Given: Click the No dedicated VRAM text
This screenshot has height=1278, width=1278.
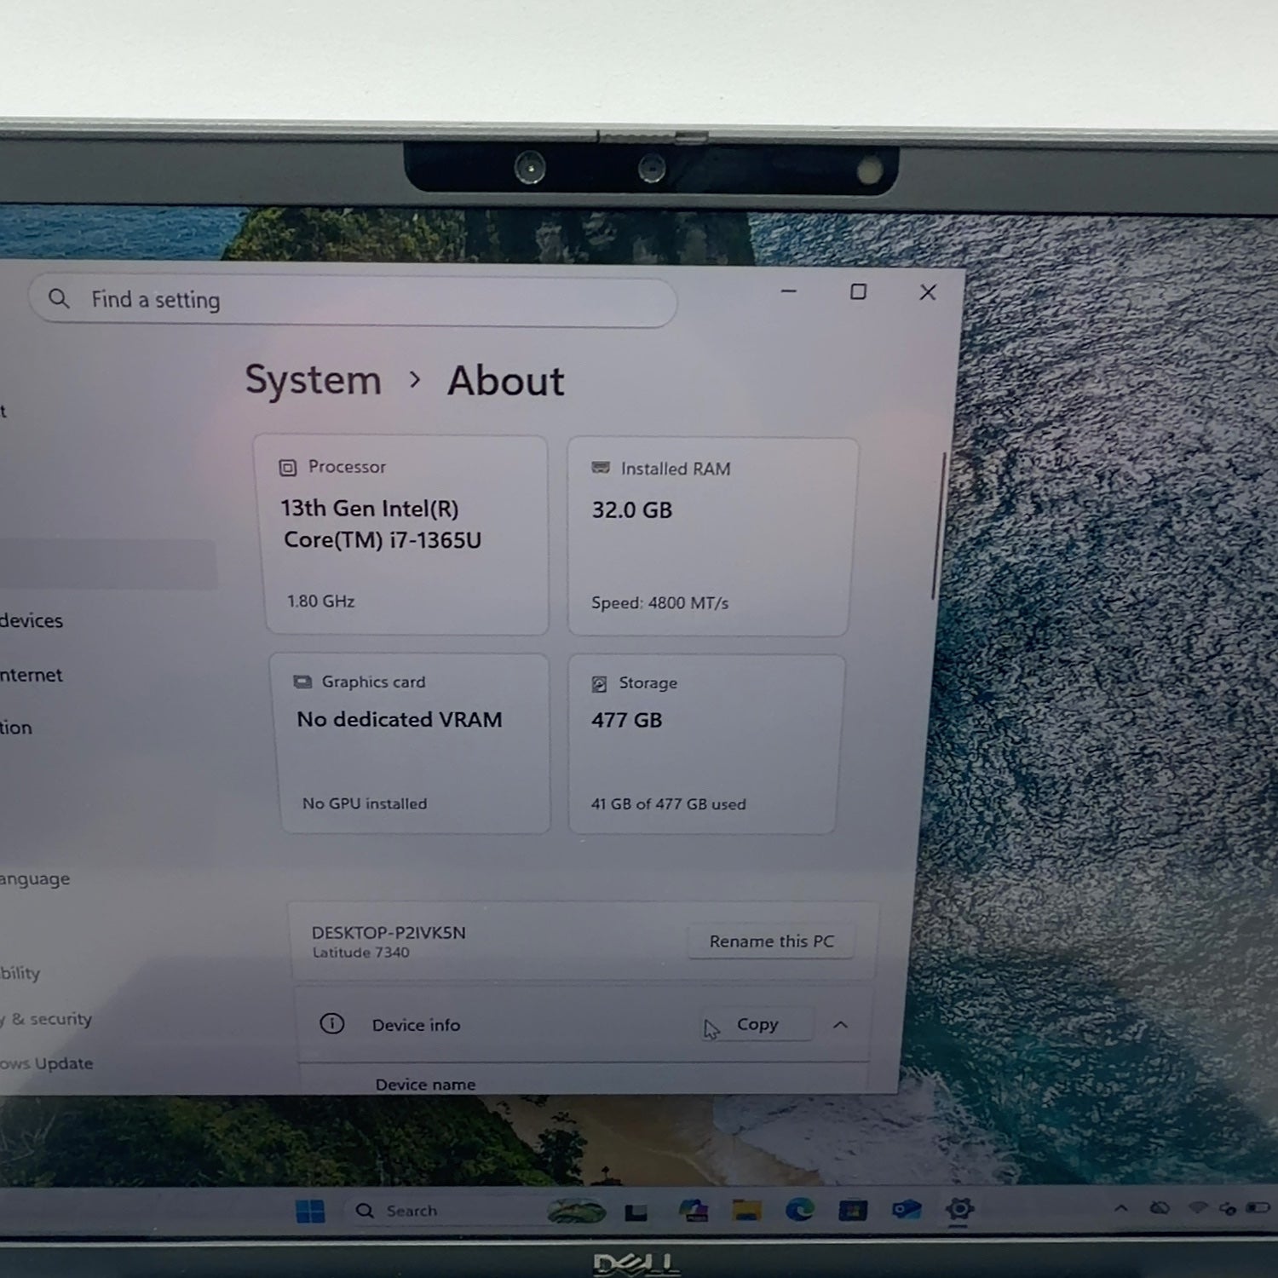Looking at the screenshot, I should 400,720.
